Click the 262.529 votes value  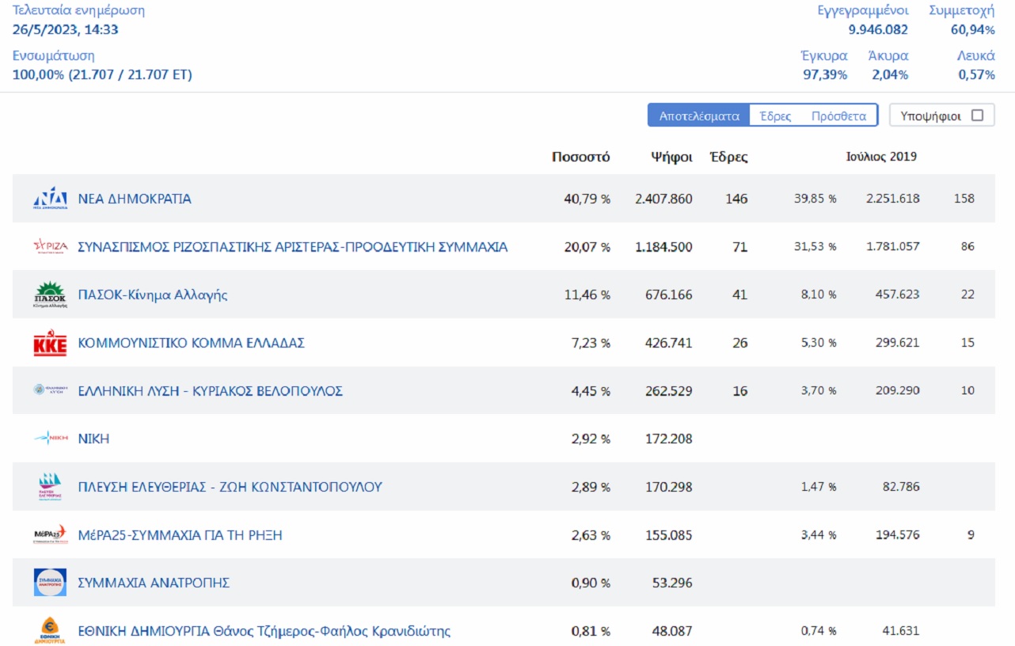[x=669, y=391]
